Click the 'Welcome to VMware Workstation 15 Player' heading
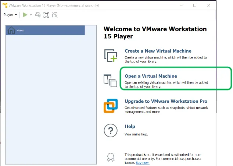 point(155,33)
